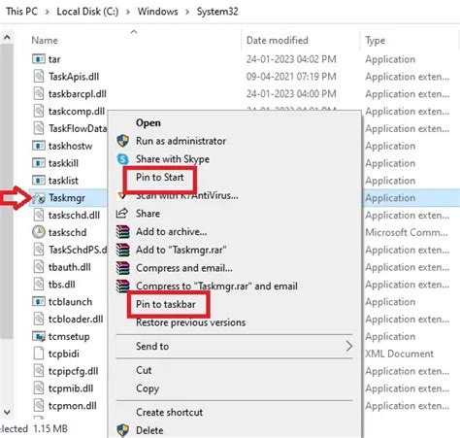Choose Restore previous versions
The height and width of the screenshot is (438, 460).
(x=190, y=322)
